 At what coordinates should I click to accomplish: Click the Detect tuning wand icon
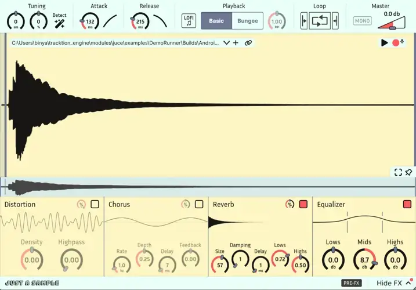(59, 23)
